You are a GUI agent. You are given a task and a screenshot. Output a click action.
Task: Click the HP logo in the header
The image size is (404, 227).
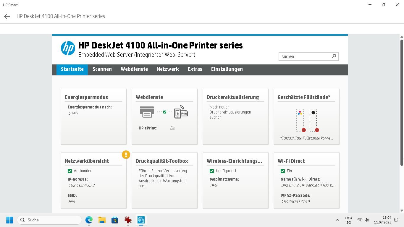coord(68,48)
